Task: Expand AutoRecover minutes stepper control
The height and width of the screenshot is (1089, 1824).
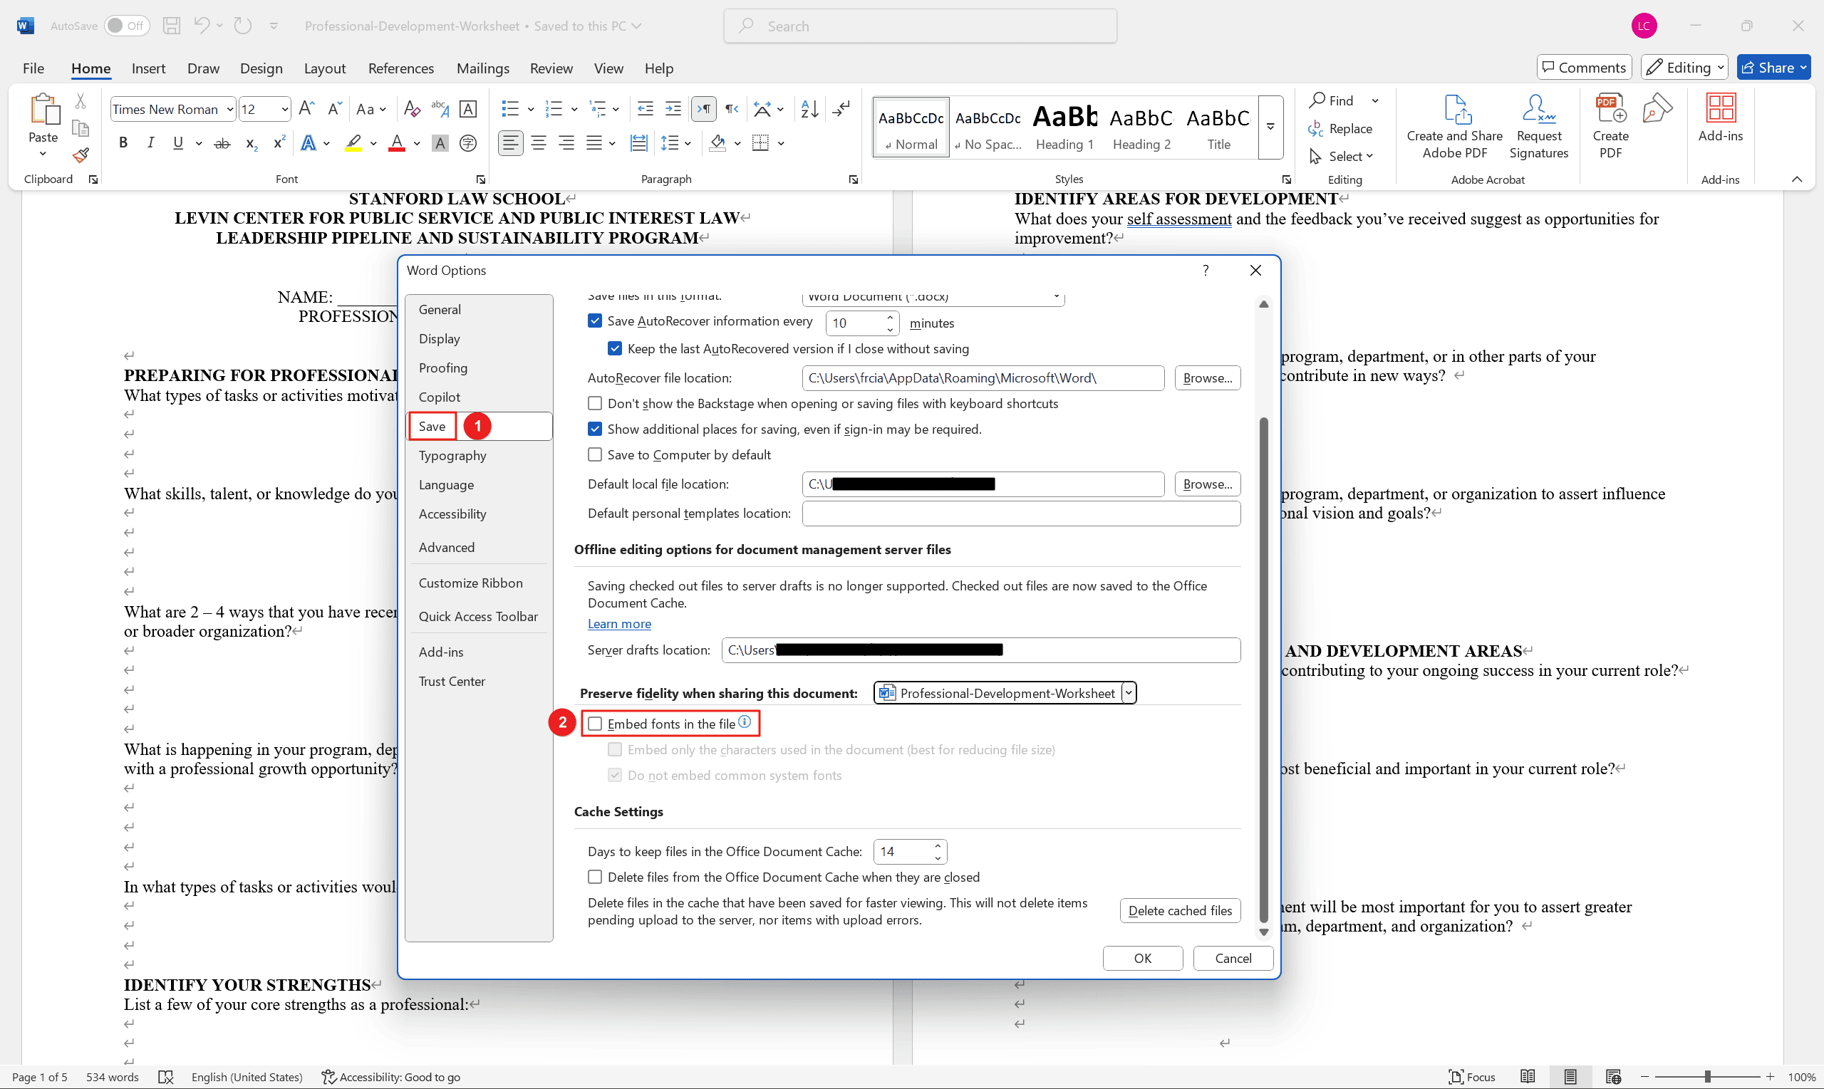Action: point(891,323)
